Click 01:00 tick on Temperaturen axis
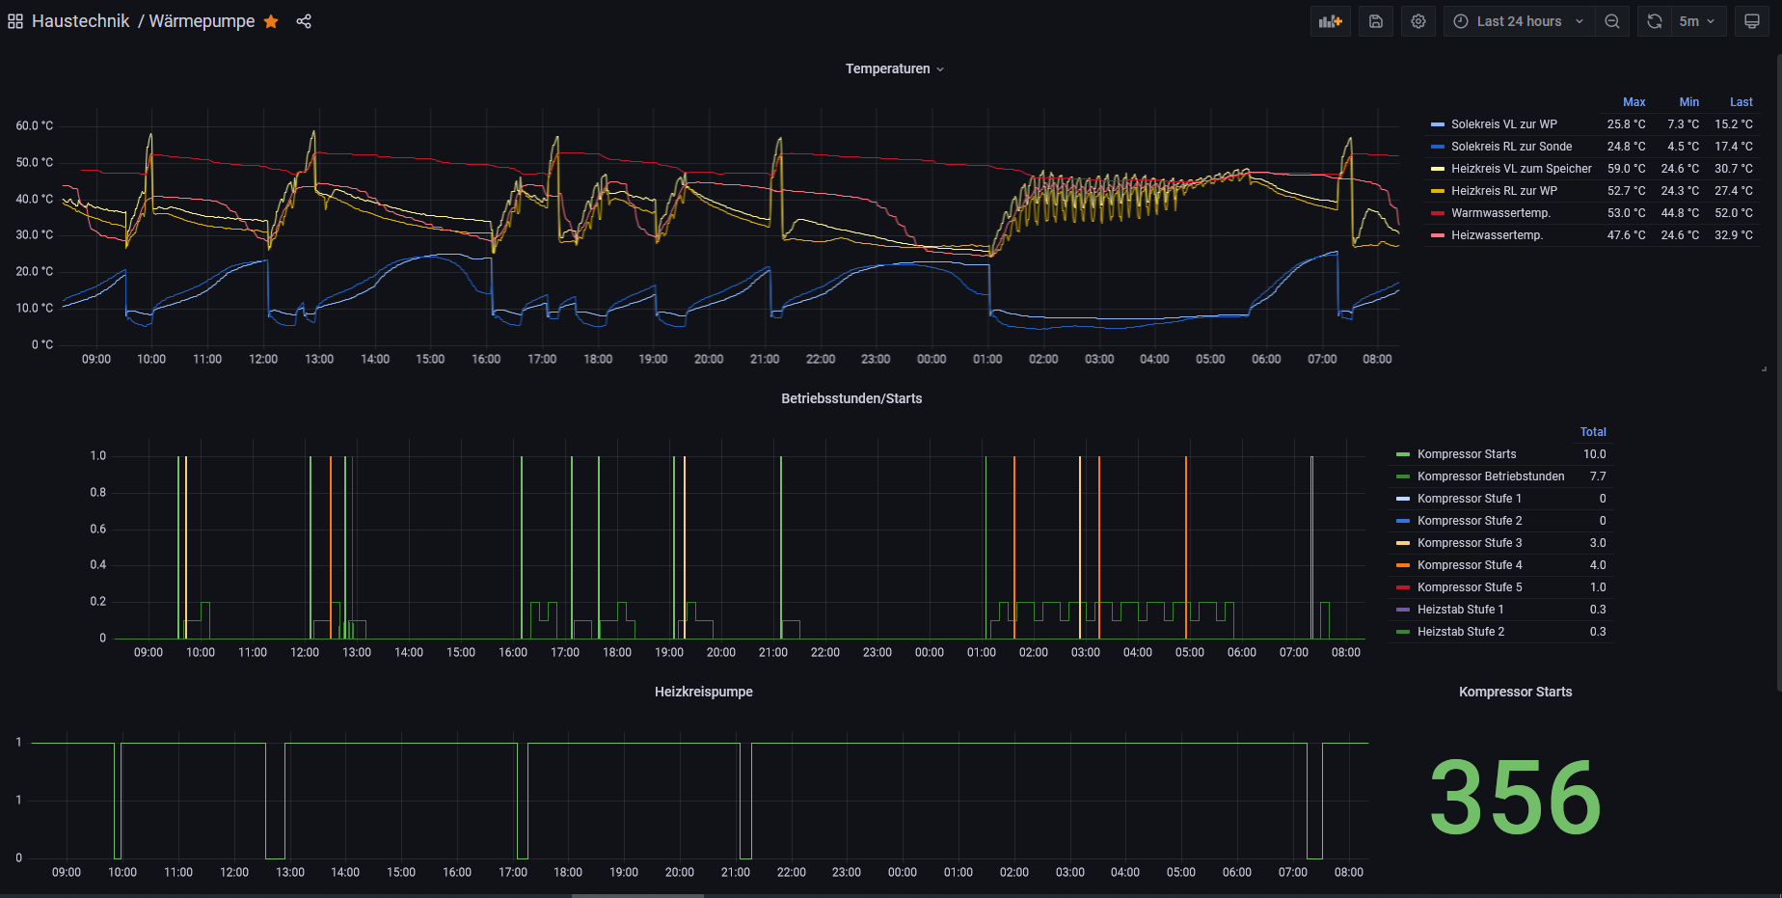This screenshot has width=1782, height=898. point(987,359)
